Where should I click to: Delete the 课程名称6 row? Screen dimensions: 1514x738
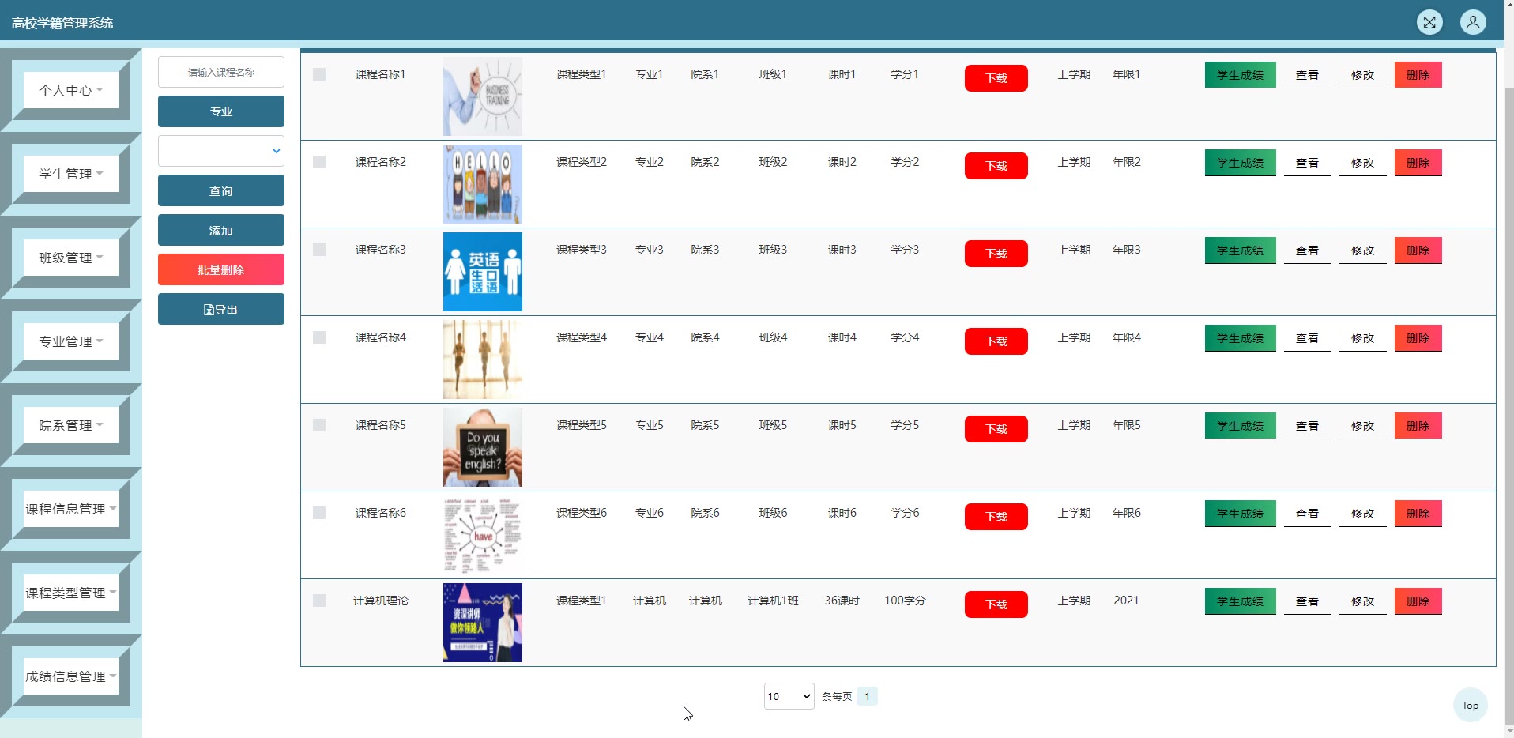1418,514
